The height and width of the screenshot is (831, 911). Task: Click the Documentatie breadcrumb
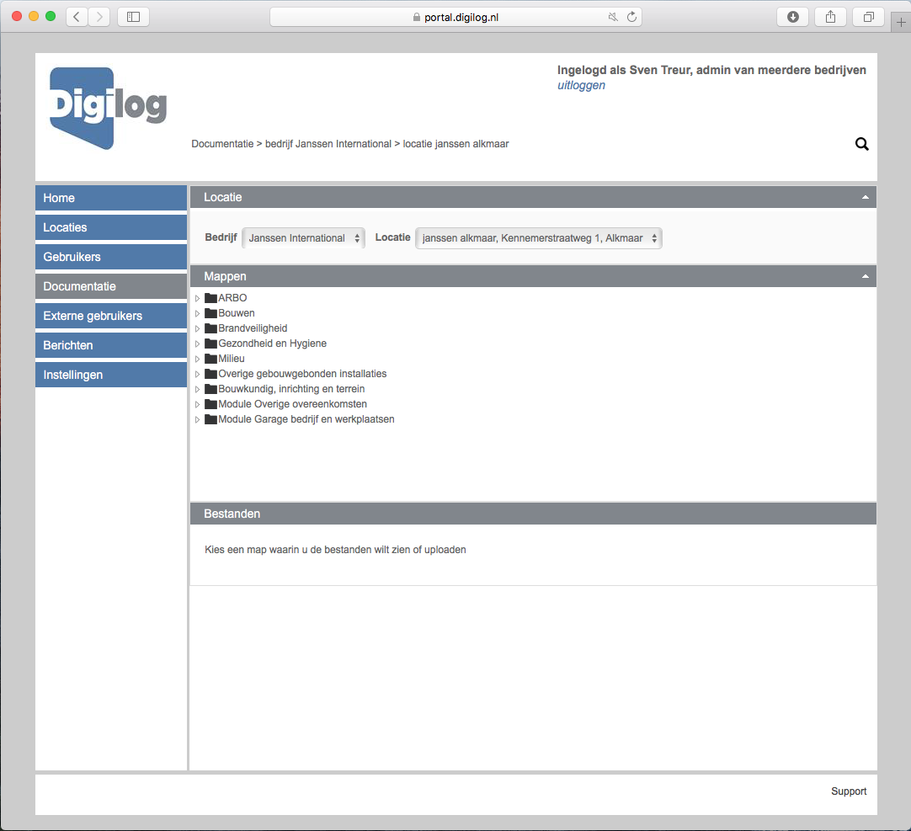coord(222,144)
